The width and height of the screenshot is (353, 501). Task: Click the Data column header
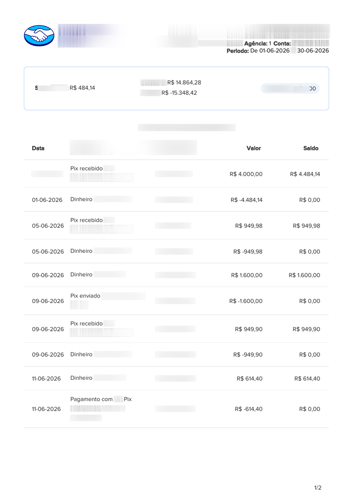[38, 148]
